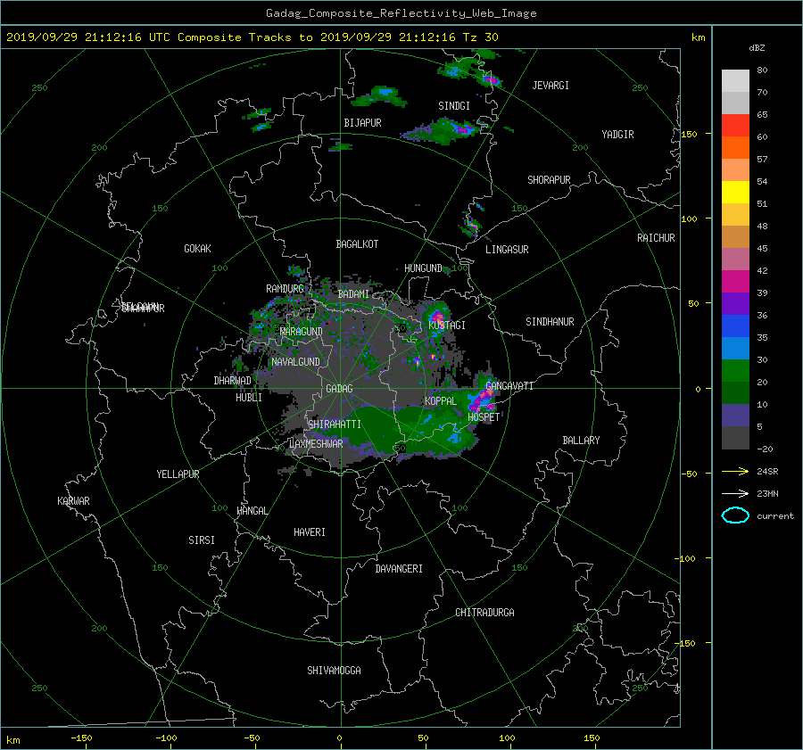Click the -150 km x-axis tick label
803x750 pixels.
pyautogui.click(x=81, y=738)
